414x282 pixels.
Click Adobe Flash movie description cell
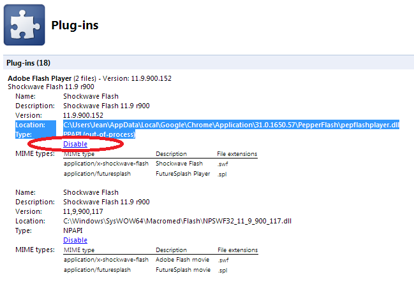coord(182,260)
